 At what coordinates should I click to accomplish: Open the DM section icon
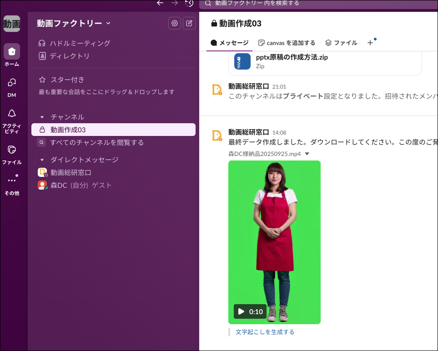(x=12, y=83)
